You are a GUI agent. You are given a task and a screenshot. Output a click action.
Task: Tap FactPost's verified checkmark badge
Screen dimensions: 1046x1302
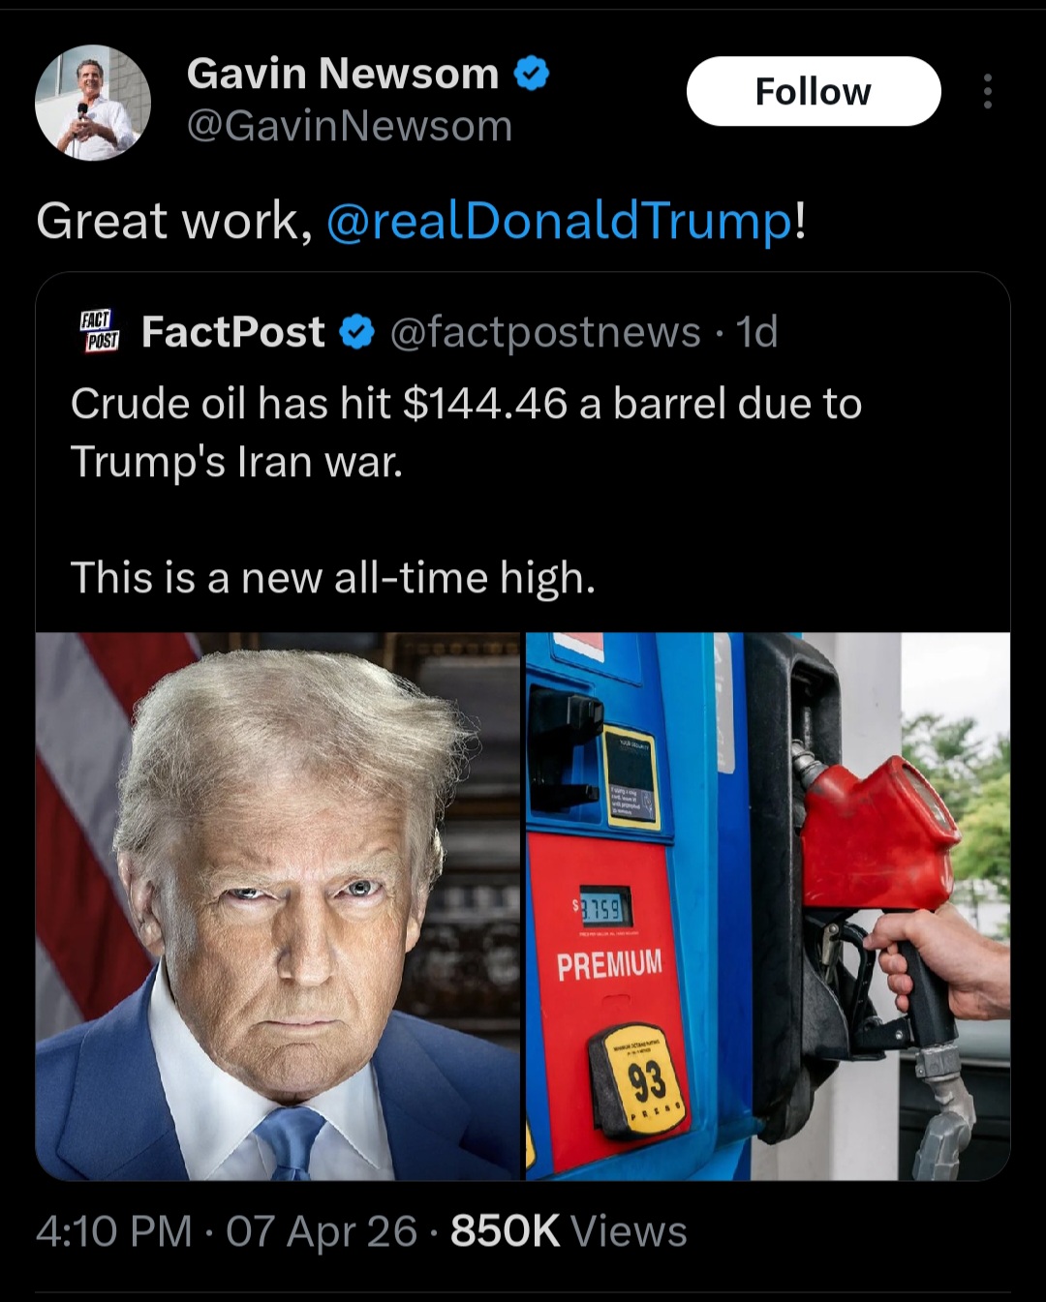pyautogui.click(x=357, y=332)
